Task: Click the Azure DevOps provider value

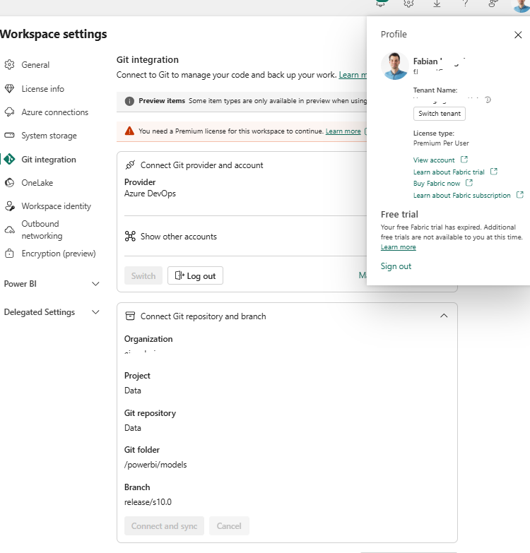Action: [150, 194]
